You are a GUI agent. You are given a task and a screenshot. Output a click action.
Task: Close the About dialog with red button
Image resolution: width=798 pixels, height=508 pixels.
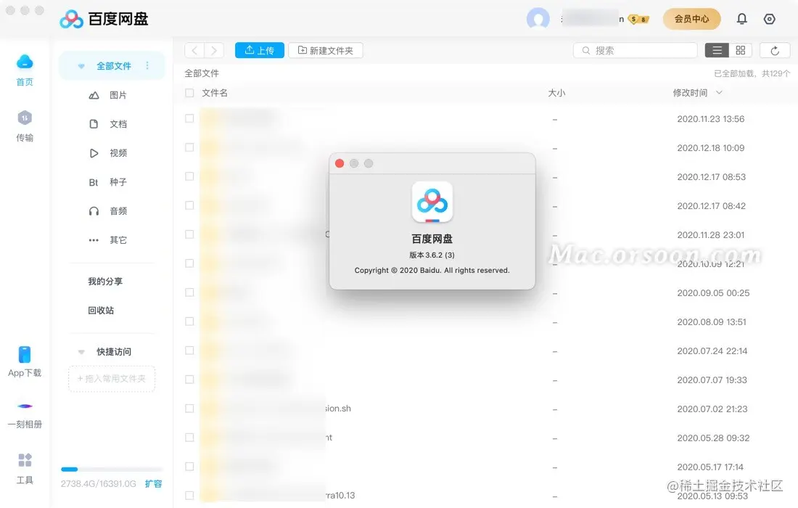(340, 163)
